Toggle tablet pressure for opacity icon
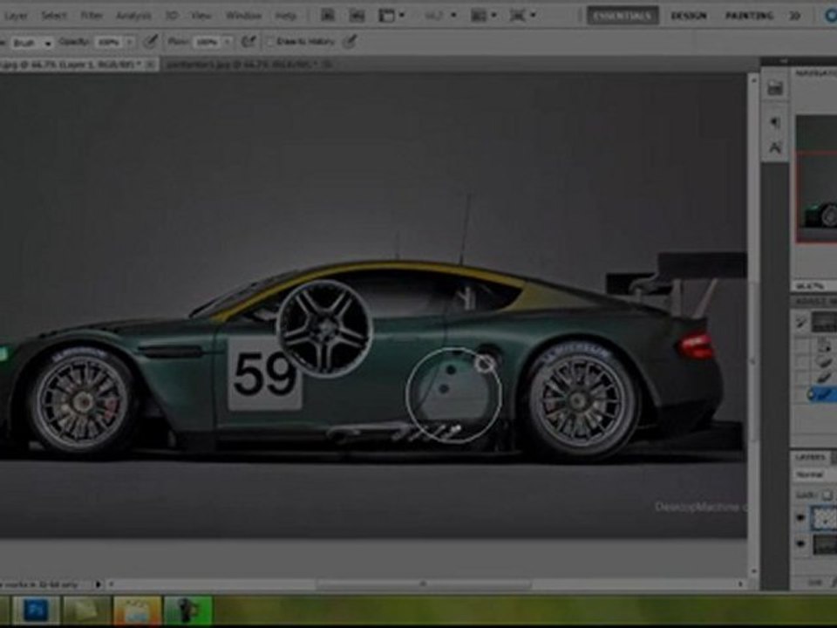This screenshot has height=628, width=837. tap(151, 41)
